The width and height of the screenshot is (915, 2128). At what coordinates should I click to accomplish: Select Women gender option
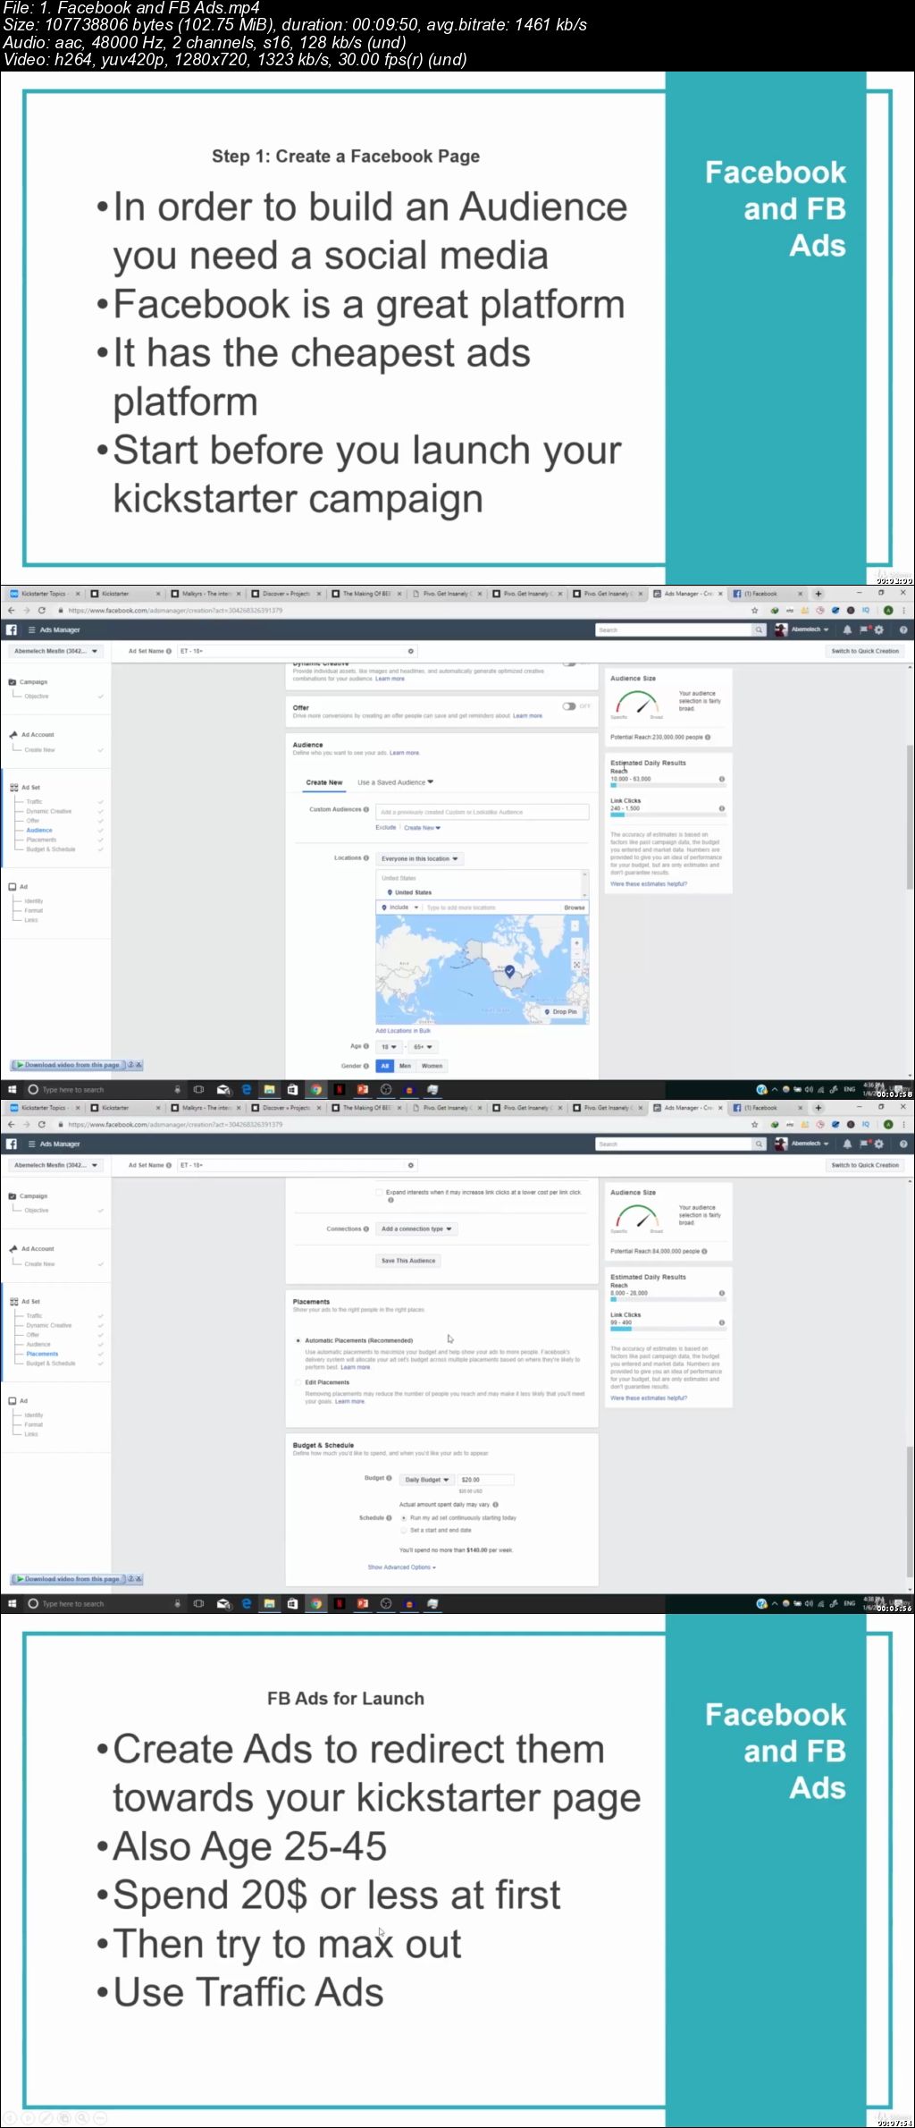point(432,1066)
